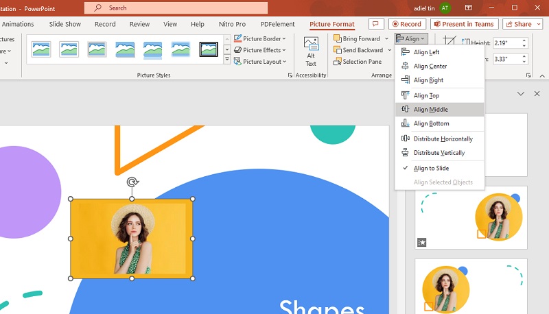Choose design idea with photo at left

(471, 287)
